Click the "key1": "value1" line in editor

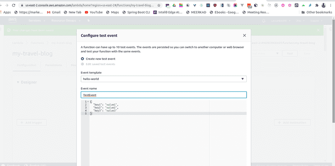(x=106, y=105)
